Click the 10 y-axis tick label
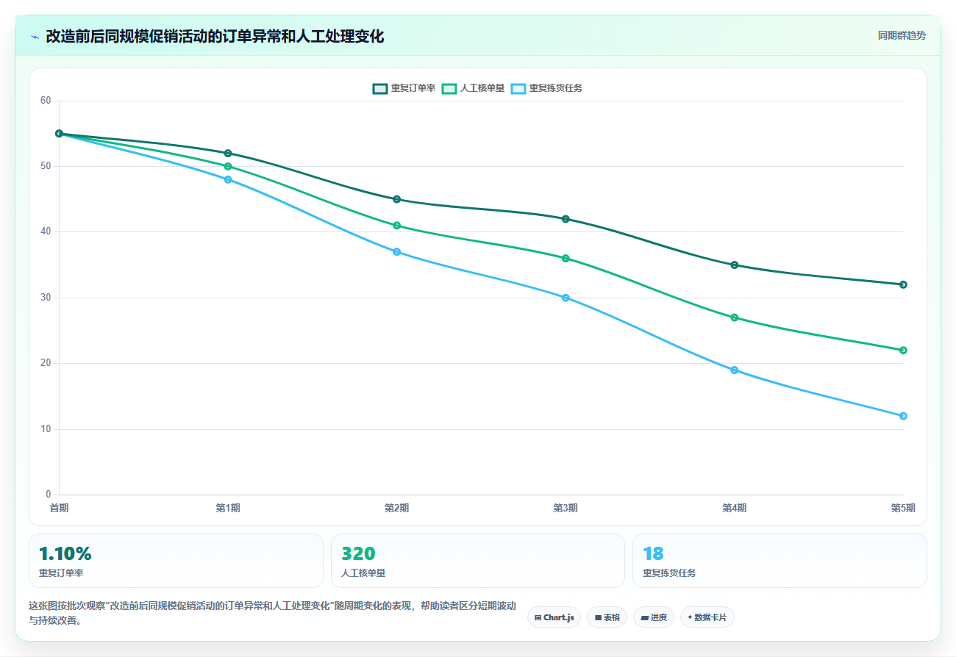This screenshot has width=956, height=657. coord(46,429)
